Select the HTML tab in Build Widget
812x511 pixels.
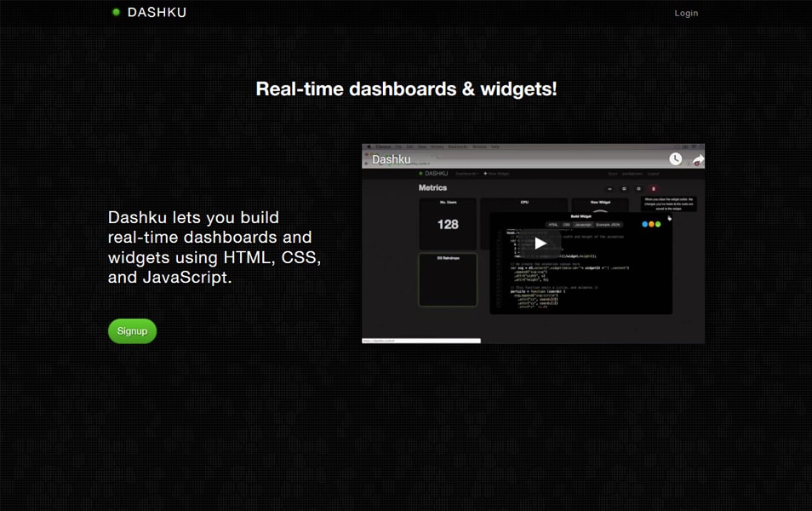552,225
